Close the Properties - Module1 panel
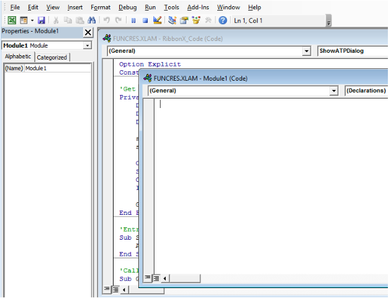 point(88,32)
